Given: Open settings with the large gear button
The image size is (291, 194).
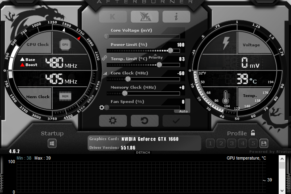Looking at the screenshot, I should click(113, 121).
